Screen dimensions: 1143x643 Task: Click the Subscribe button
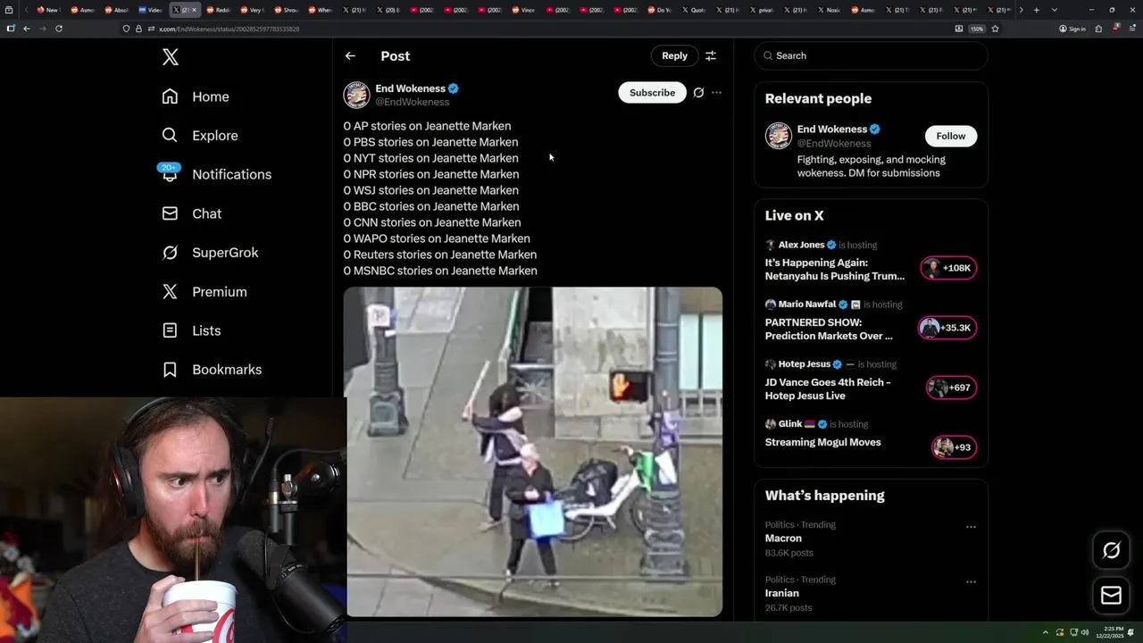pyautogui.click(x=652, y=93)
